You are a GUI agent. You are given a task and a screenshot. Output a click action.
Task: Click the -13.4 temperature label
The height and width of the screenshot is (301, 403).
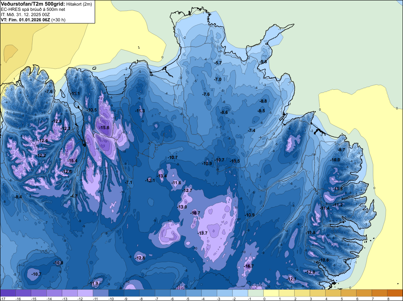(x=162, y=176)
